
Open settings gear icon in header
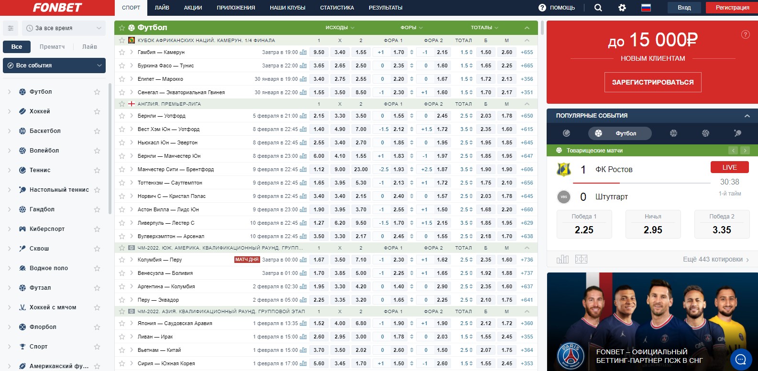click(x=622, y=8)
